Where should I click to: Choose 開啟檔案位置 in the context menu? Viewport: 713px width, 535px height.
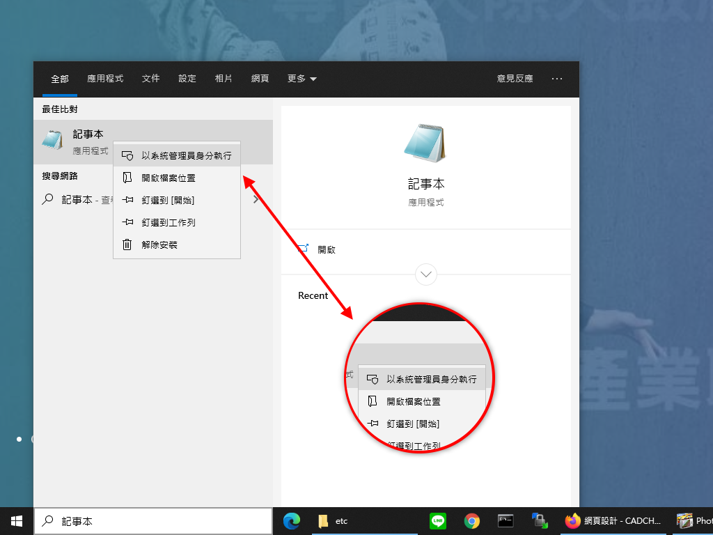[168, 178]
